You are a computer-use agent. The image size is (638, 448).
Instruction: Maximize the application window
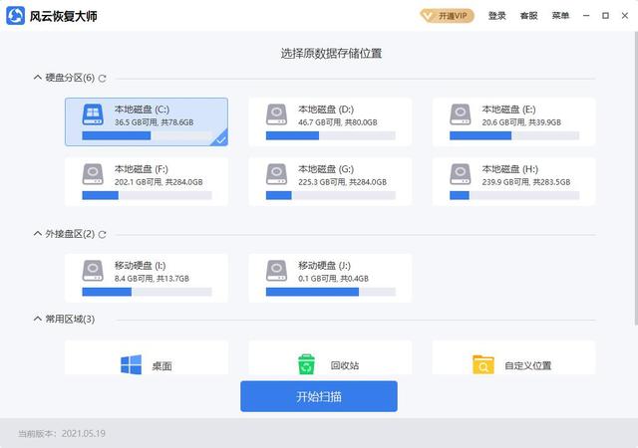click(605, 16)
